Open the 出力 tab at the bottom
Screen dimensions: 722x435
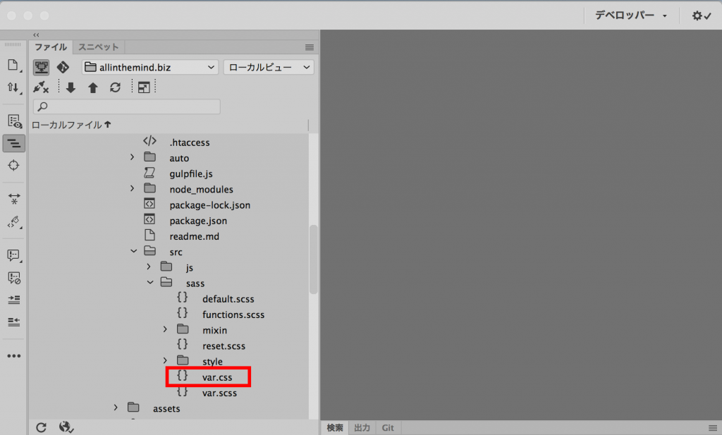tap(362, 428)
